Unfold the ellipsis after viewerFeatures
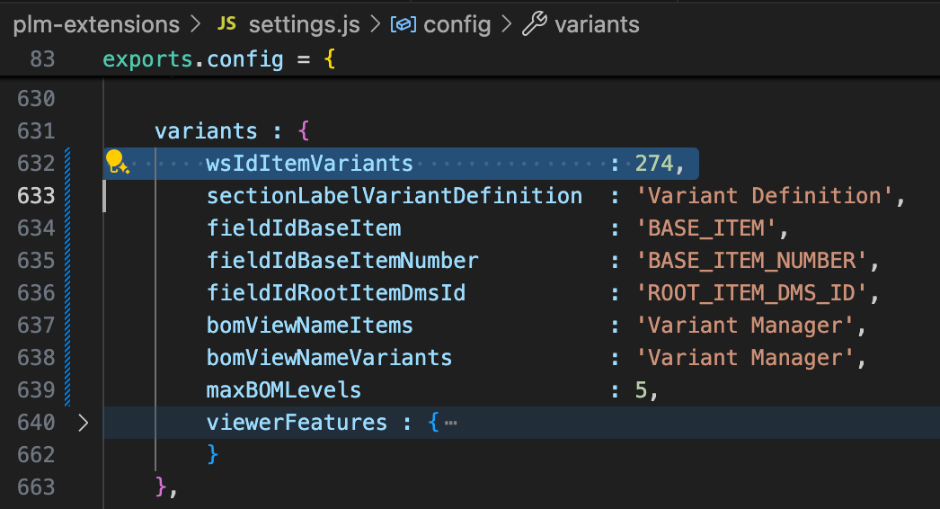The width and height of the screenshot is (940, 509). click(450, 423)
